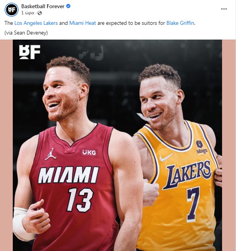Open the three-dot post options menu
236x251 pixels.
click(224, 9)
